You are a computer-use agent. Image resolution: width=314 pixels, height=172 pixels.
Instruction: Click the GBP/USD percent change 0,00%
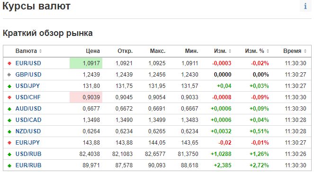tap(261, 75)
